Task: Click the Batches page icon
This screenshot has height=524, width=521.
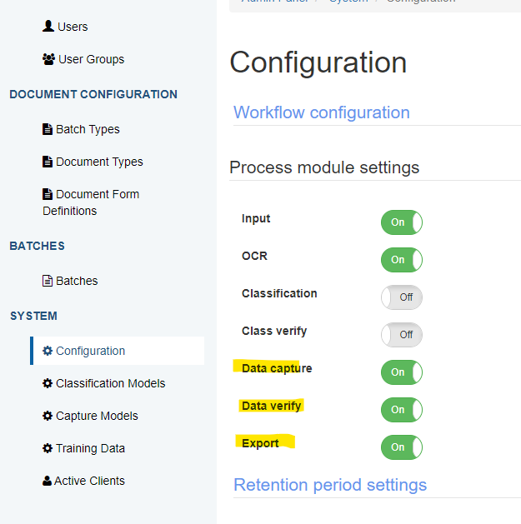Action: (48, 281)
